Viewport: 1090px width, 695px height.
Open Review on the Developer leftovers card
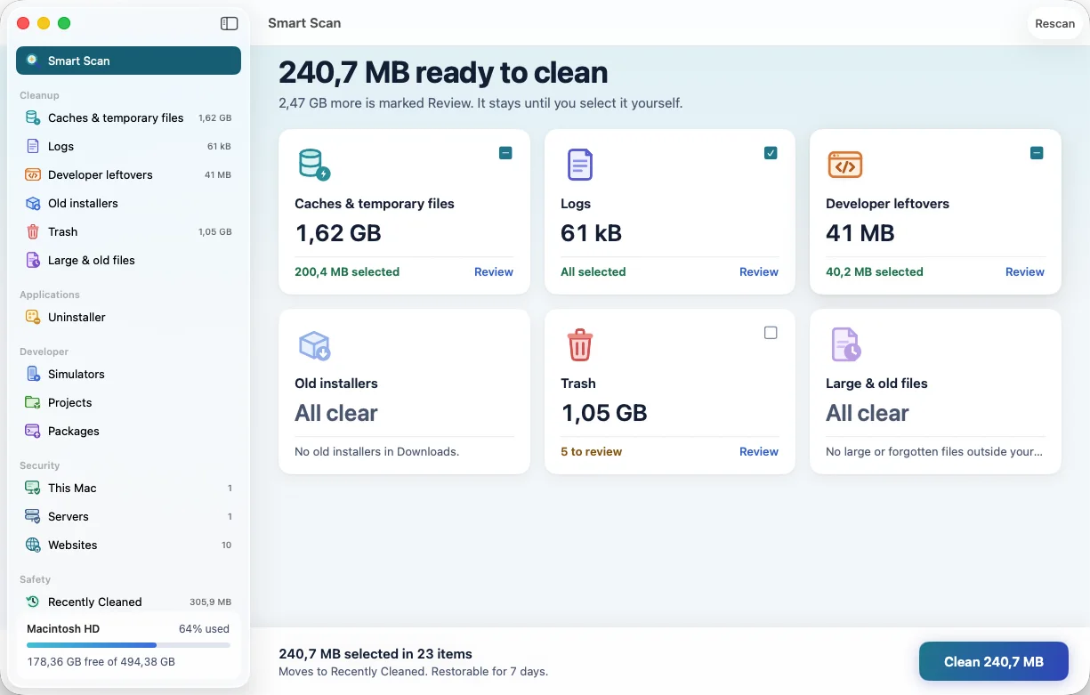tap(1025, 271)
